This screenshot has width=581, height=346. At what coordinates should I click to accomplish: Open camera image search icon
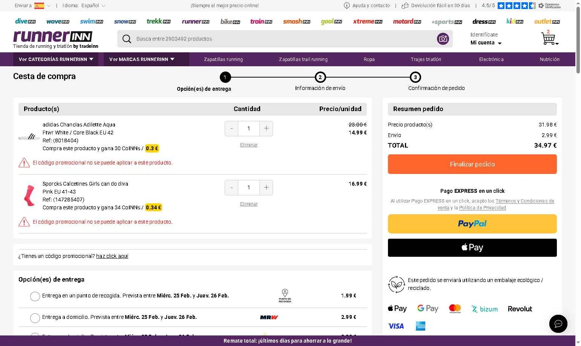pos(443,38)
